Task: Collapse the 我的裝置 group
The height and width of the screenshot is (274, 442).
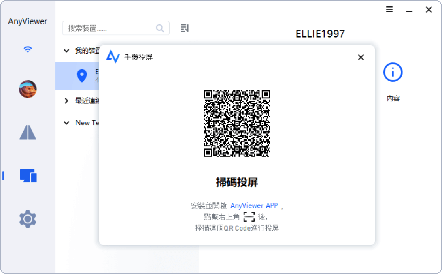Action: click(x=66, y=51)
